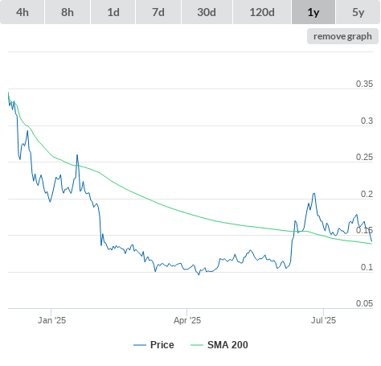This screenshot has height=366, width=381.
Task: Select the 30d time range tab
Action: coord(207,12)
